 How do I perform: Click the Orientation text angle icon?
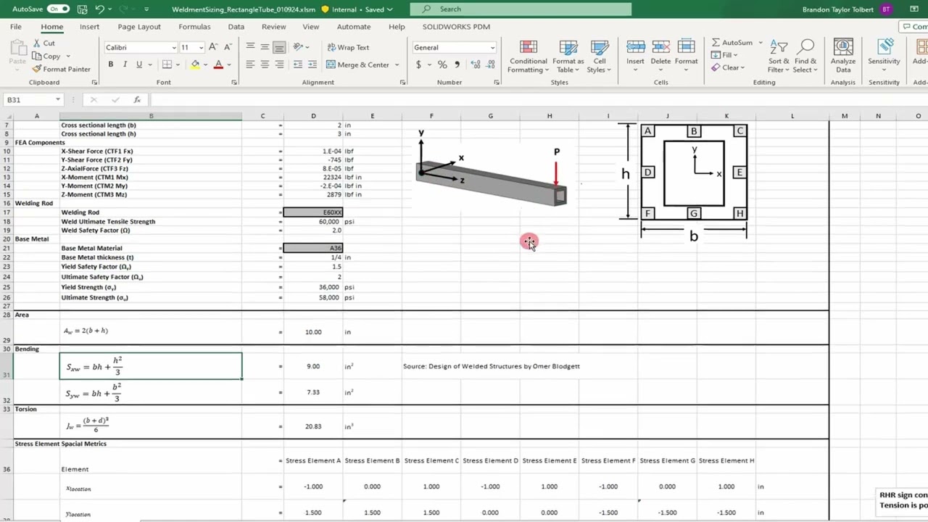tap(299, 47)
